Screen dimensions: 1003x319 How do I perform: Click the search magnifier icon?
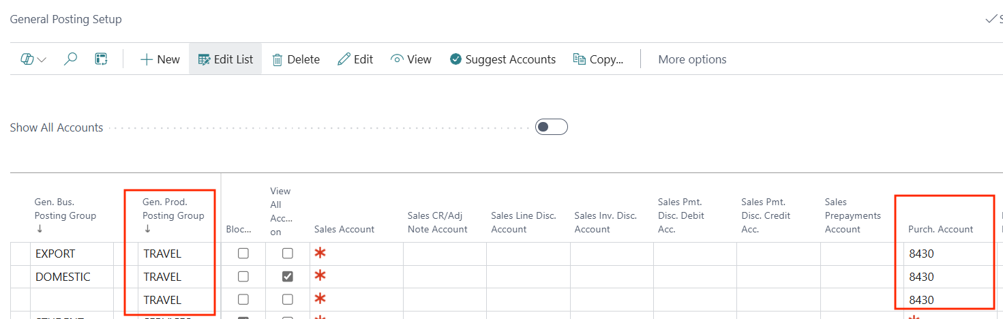click(x=70, y=59)
